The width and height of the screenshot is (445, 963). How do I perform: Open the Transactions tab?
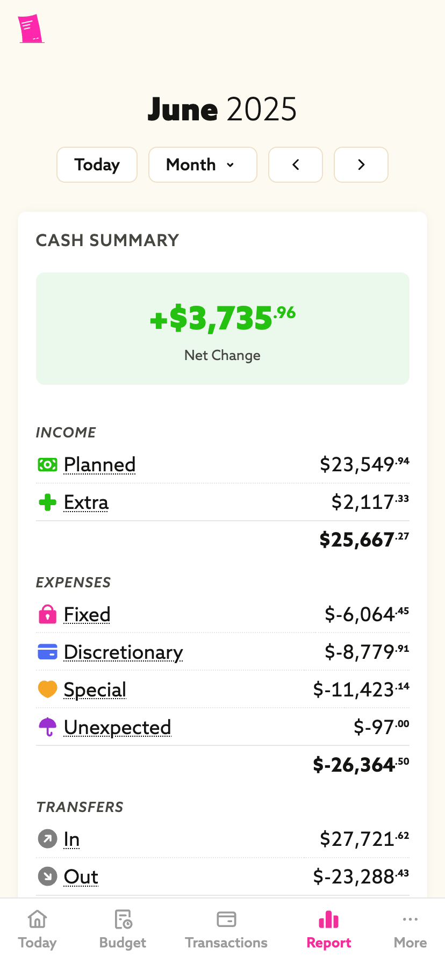(226, 930)
